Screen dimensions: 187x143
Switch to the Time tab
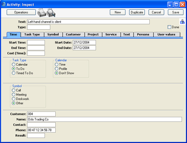[x=13, y=35]
